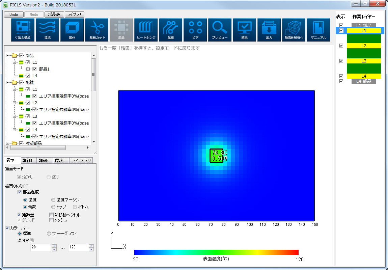Collapse the L3 node under 配線
Viewport: 388px width, 270px height.
click(15, 116)
